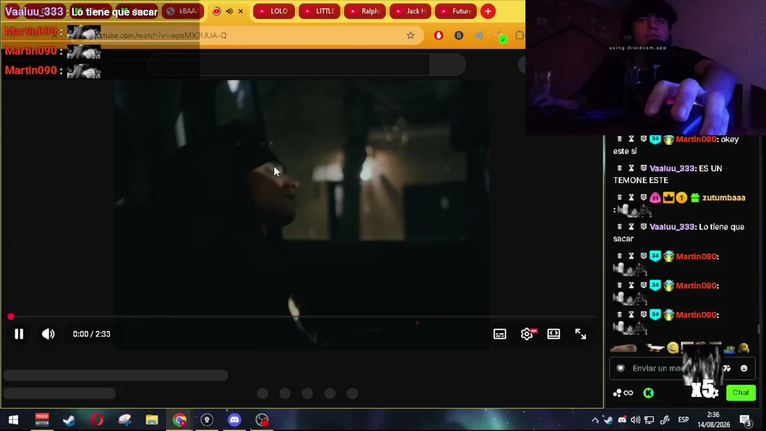Open the Windows notification center

tap(745, 420)
